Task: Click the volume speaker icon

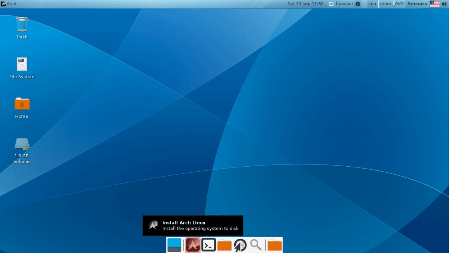Action: tap(444, 4)
